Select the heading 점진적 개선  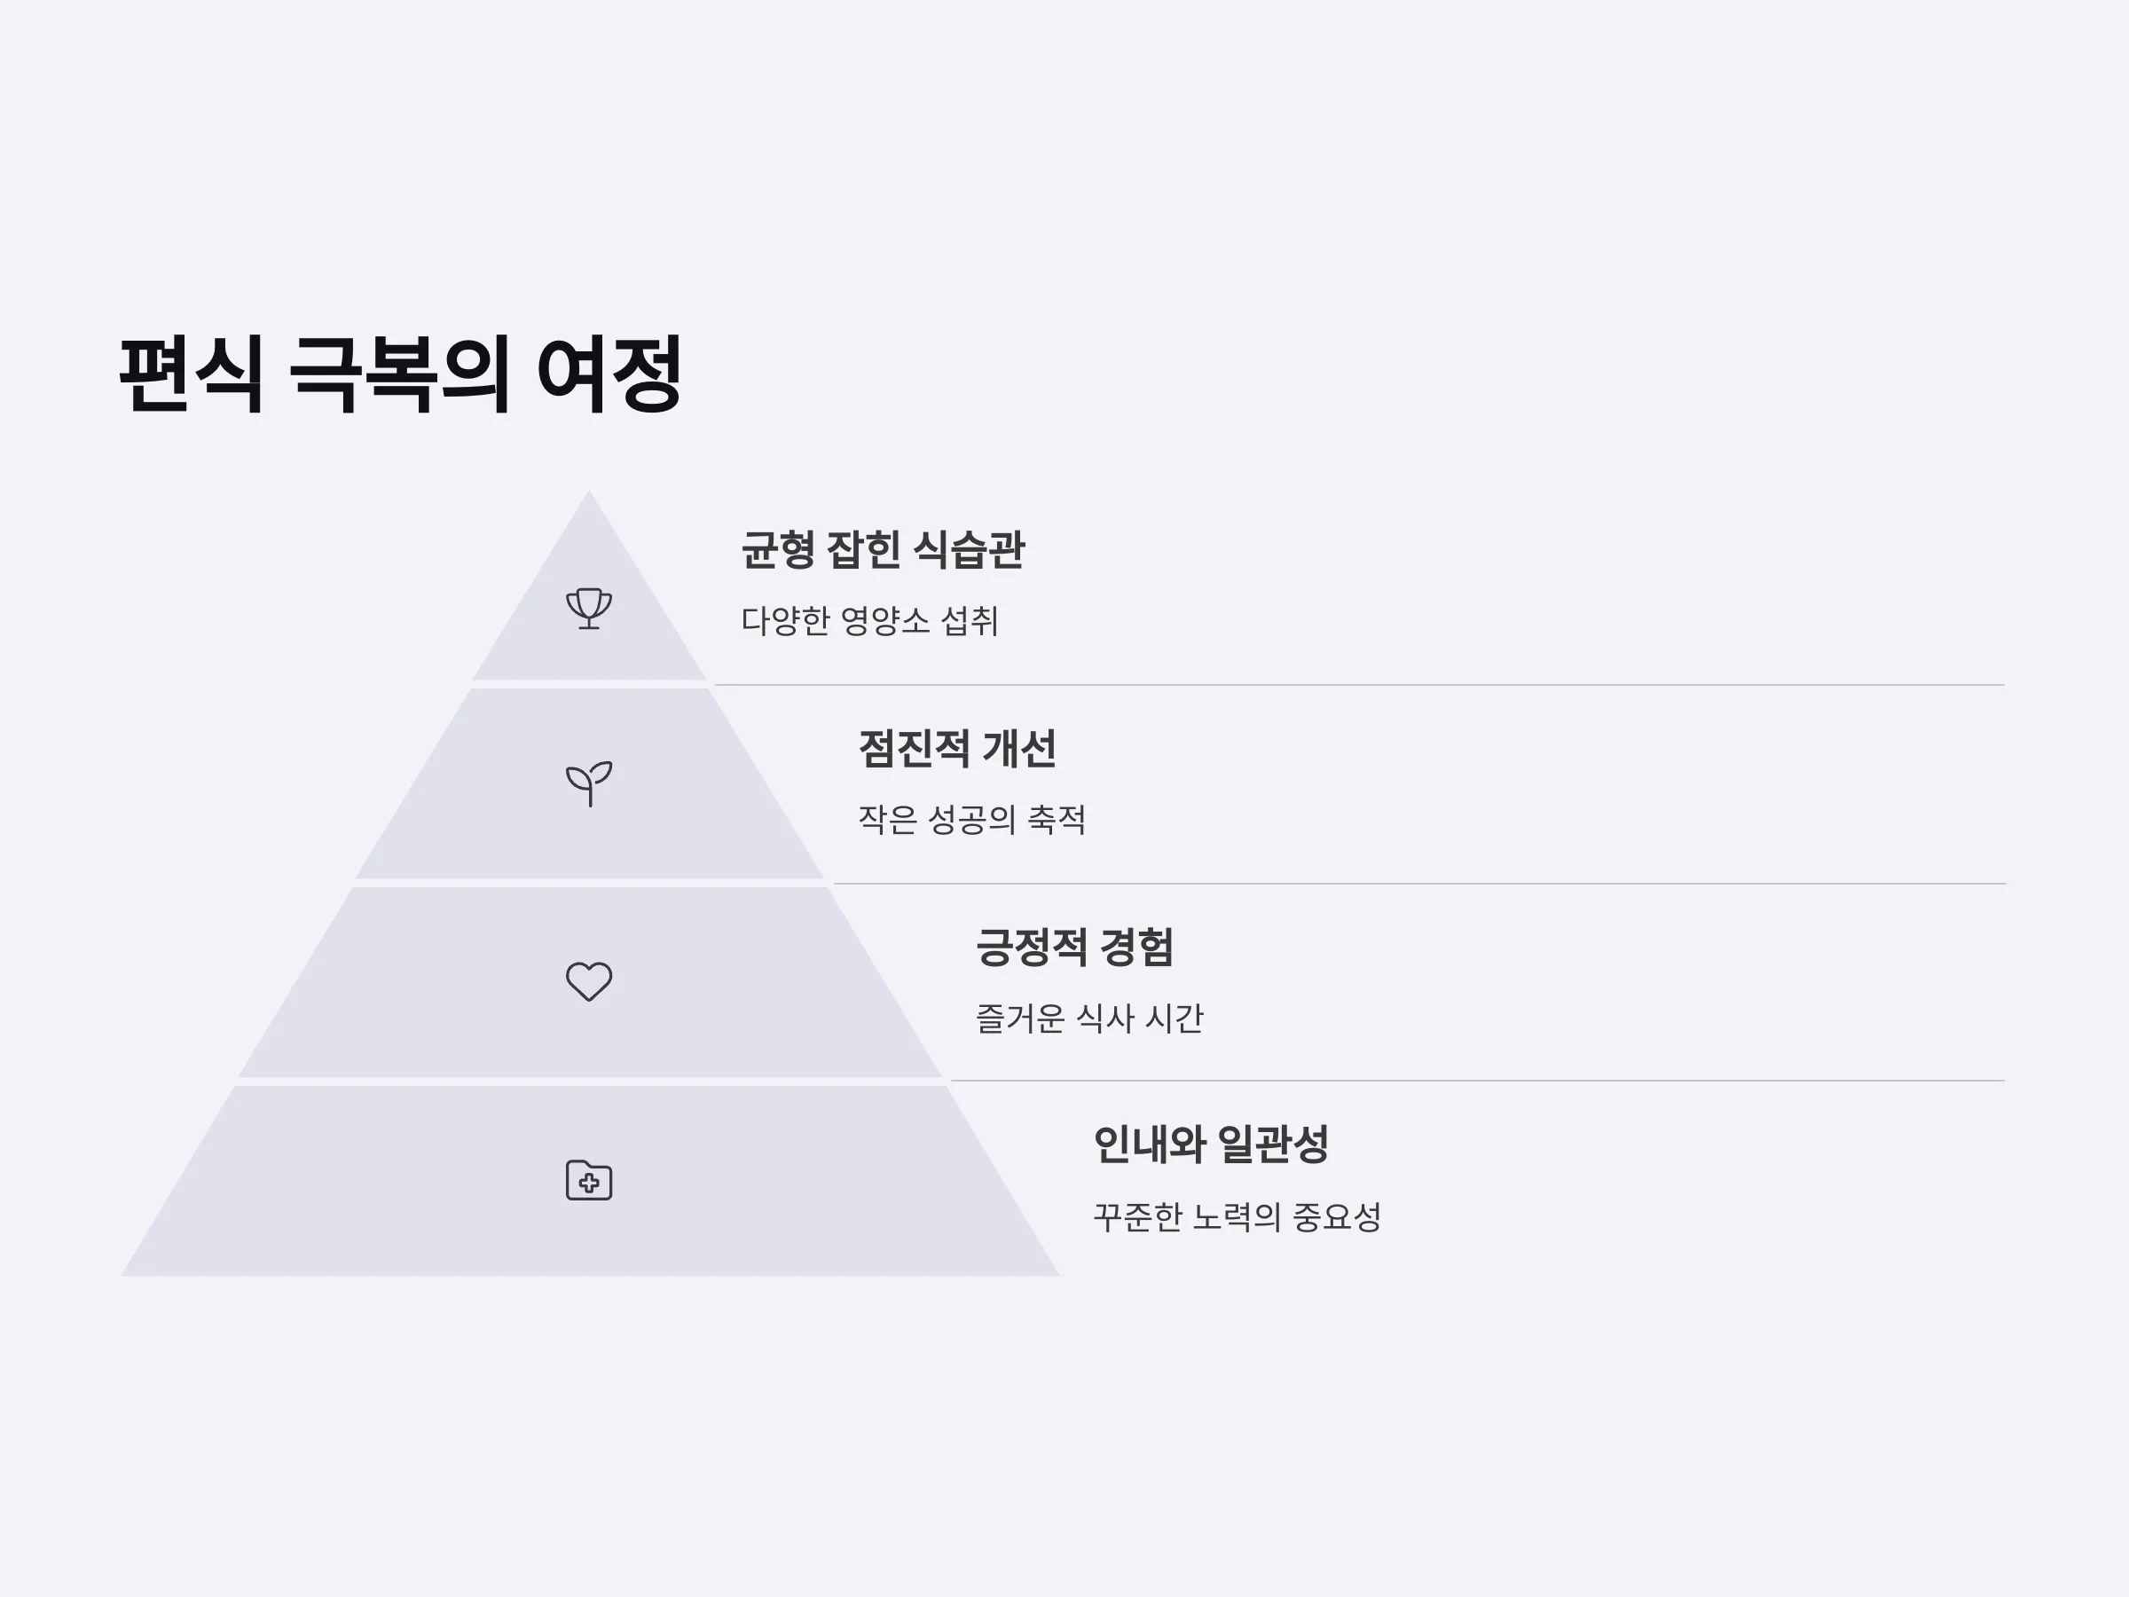pos(956,749)
